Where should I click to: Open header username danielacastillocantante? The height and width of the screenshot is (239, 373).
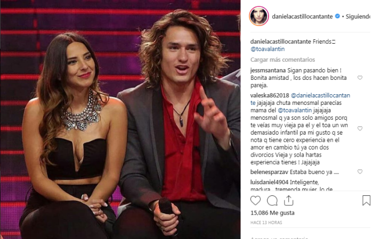point(302,17)
